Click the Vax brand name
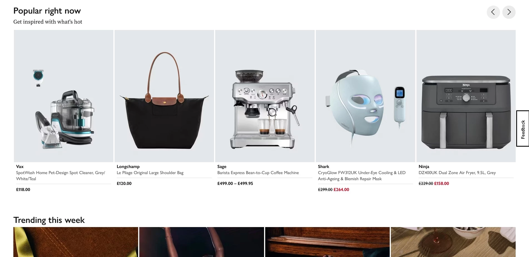529x257 pixels. [x=20, y=167]
